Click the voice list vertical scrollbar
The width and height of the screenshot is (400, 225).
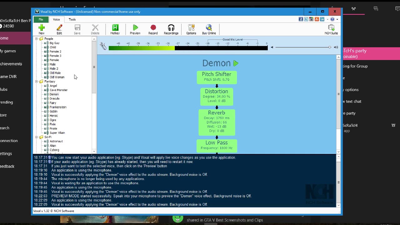(94, 95)
